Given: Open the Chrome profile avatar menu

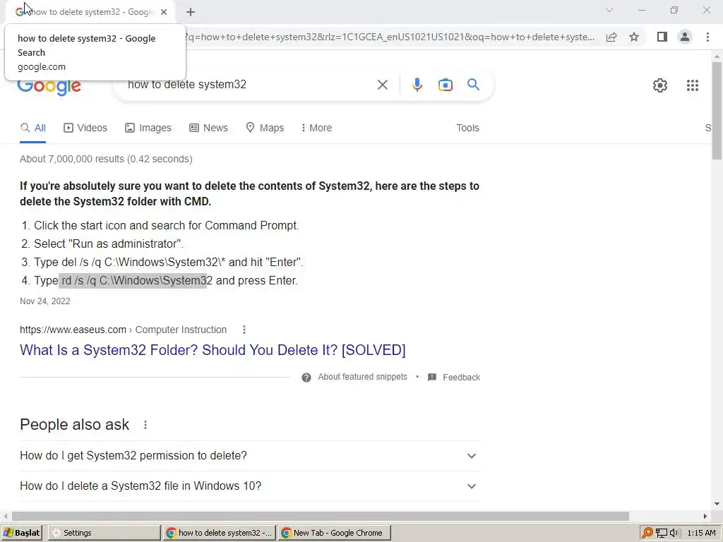Looking at the screenshot, I should 685,37.
